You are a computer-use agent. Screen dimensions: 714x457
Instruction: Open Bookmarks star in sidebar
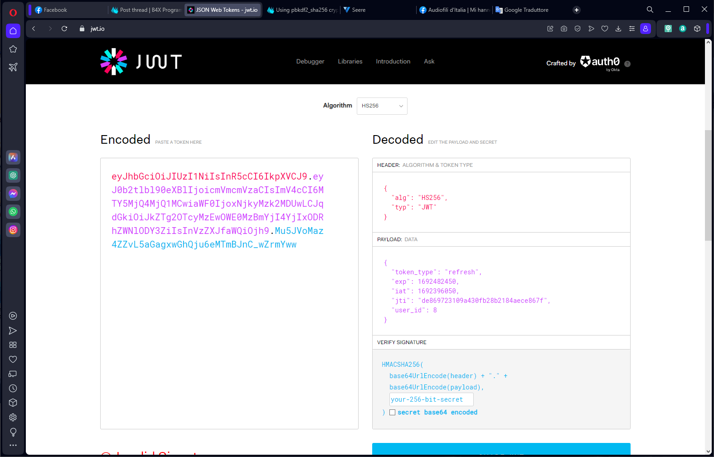click(13, 49)
